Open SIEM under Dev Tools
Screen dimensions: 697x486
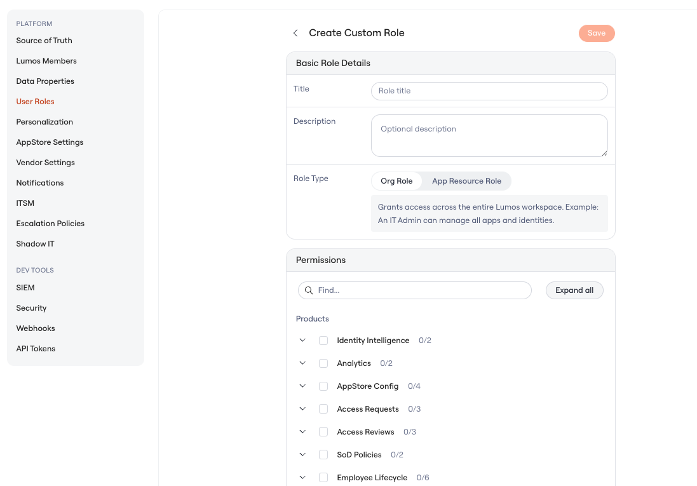[25, 288]
